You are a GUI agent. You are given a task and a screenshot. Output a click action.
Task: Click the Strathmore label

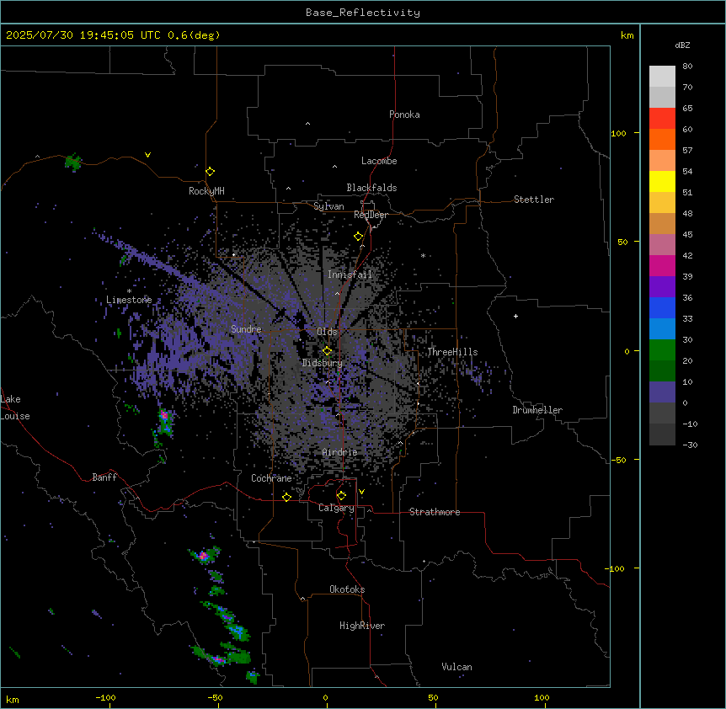coord(435,512)
